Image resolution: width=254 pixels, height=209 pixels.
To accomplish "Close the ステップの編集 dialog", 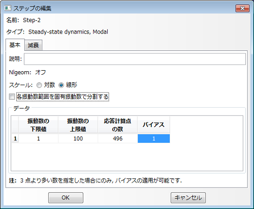I will [242, 8].
